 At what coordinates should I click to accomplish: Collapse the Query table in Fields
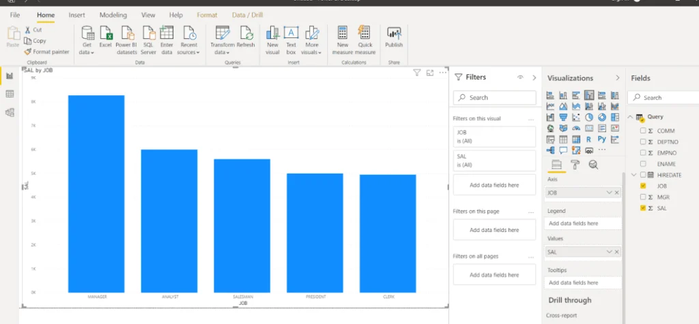pyautogui.click(x=630, y=117)
